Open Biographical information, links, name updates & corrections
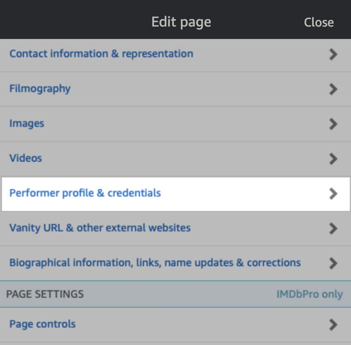351x345 pixels. coord(155,263)
